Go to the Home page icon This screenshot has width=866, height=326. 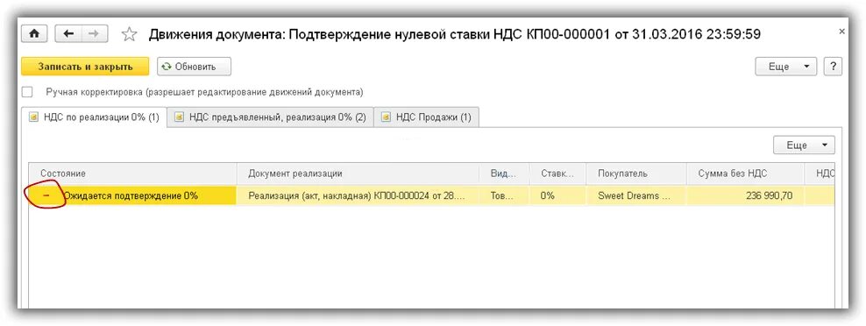click(34, 33)
